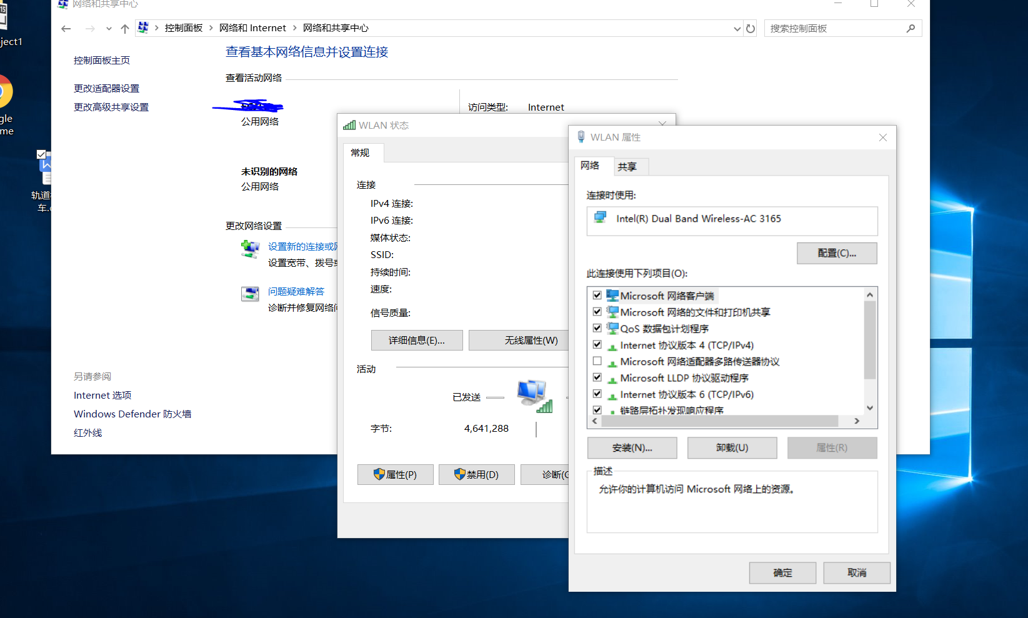Select the 常规 tab in WLAN 状态
1028x618 pixels.
click(x=363, y=153)
